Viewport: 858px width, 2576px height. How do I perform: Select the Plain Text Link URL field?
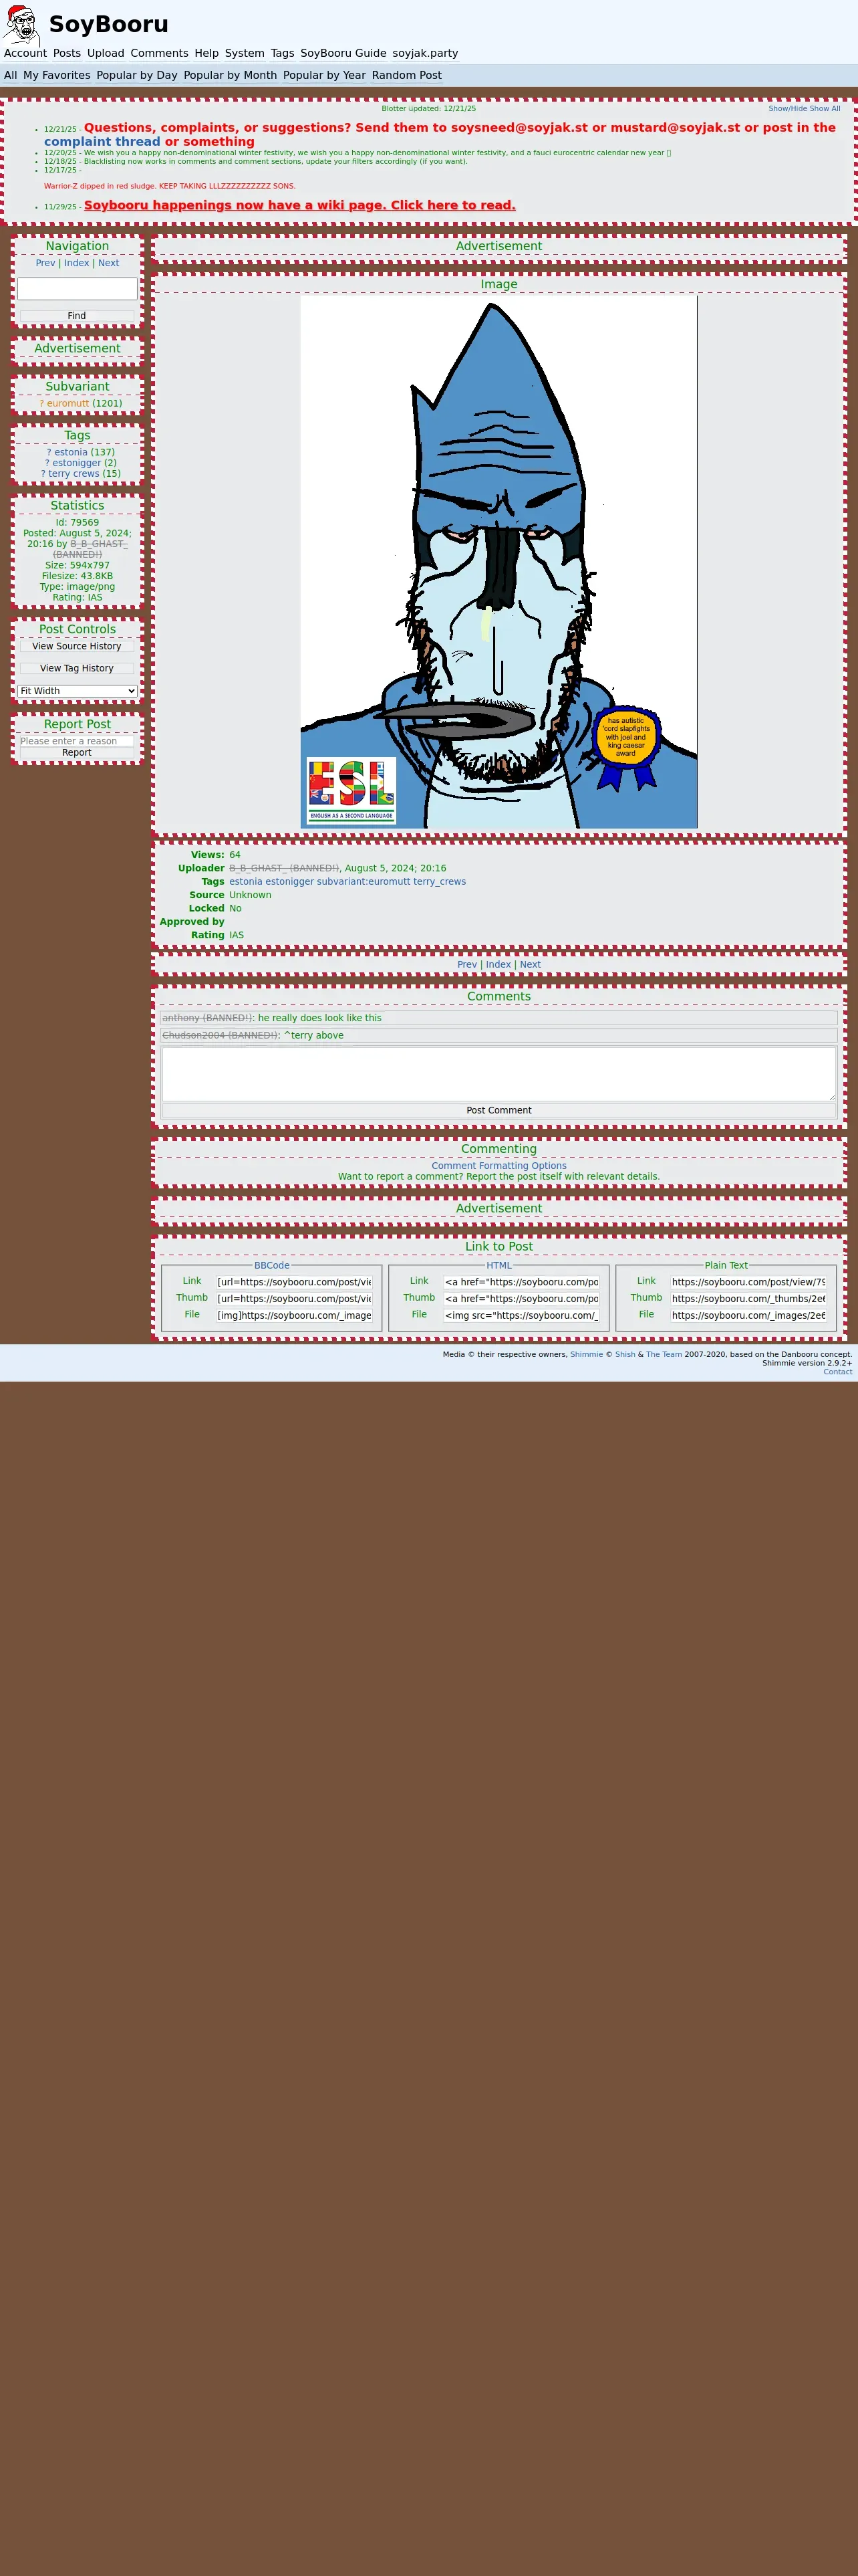click(748, 1282)
